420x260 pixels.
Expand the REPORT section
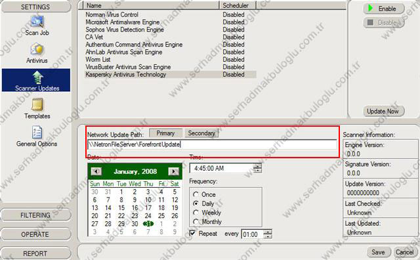pos(35,253)
